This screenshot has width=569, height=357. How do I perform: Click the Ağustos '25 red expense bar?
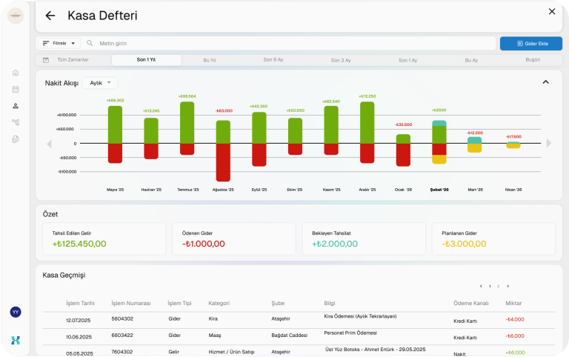223,162
